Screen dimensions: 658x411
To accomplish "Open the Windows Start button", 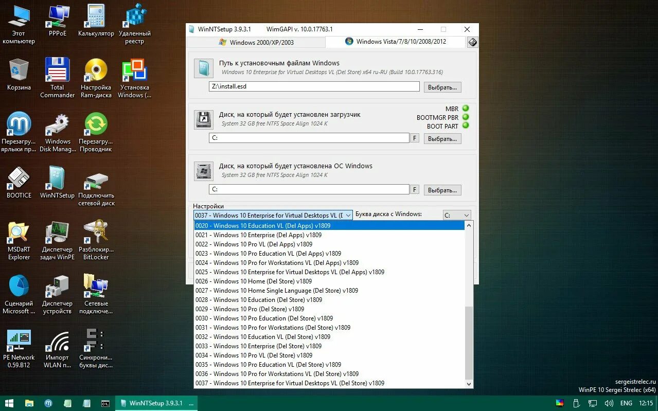I will (x=9, y=403).
